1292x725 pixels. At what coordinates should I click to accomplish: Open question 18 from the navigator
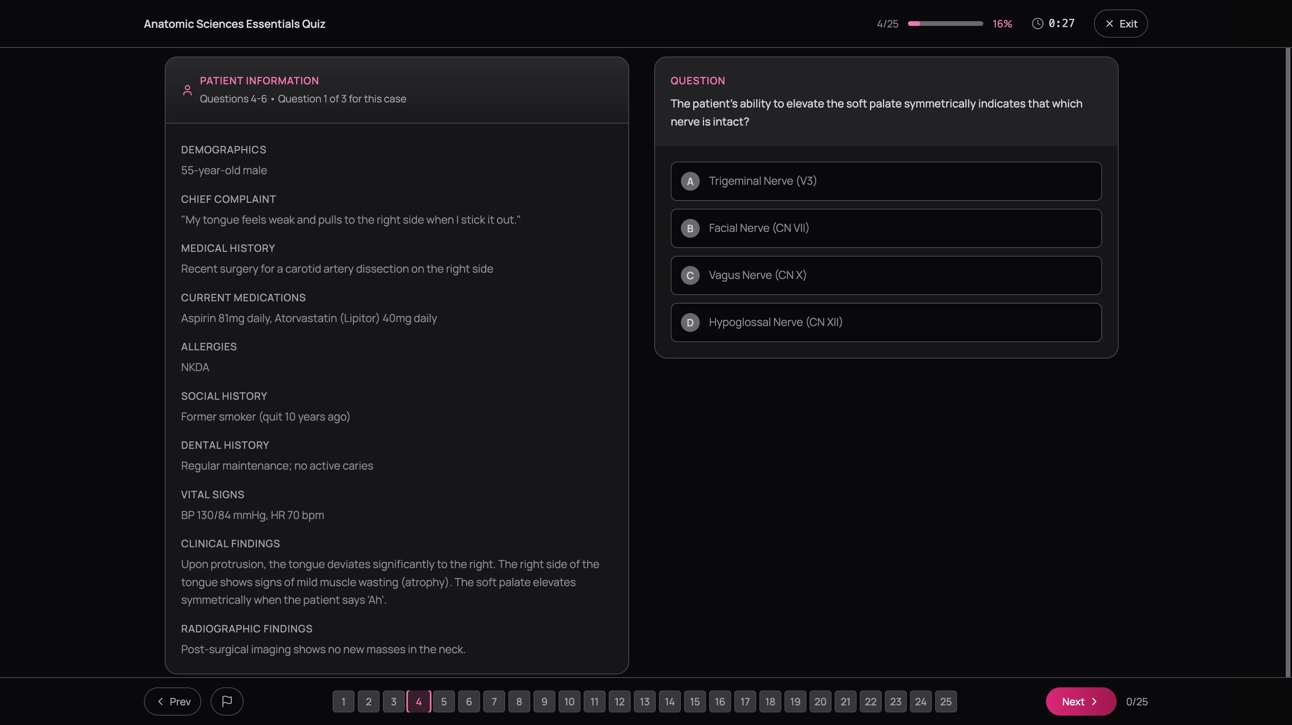tap(770, 701)
